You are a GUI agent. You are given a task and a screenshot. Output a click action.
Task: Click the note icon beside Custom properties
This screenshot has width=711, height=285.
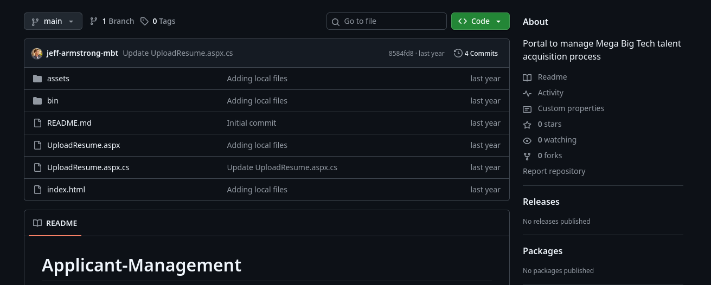(x=527, y=109)
